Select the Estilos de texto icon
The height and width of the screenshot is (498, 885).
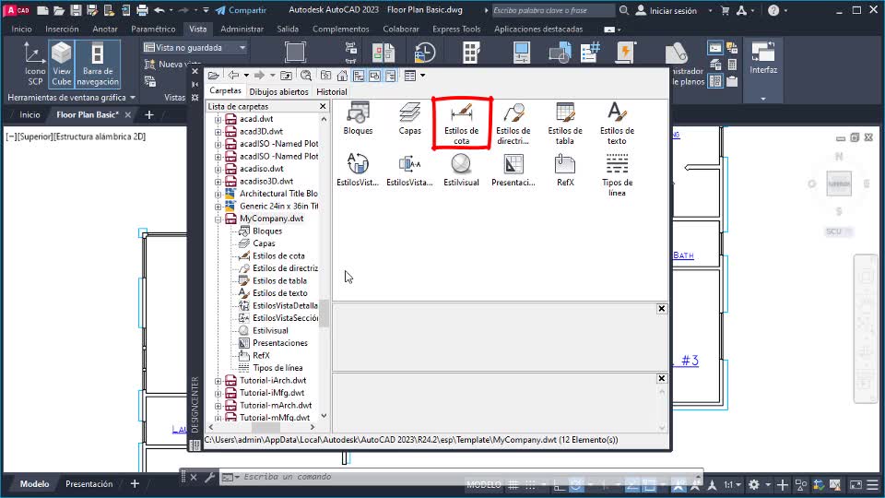617,122
